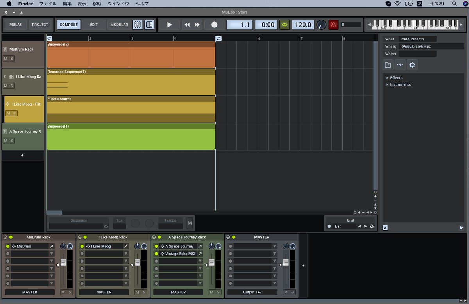The image size is (469, 304).
Task: Toggle the grid snap radio dot
Action: (329, 226)
